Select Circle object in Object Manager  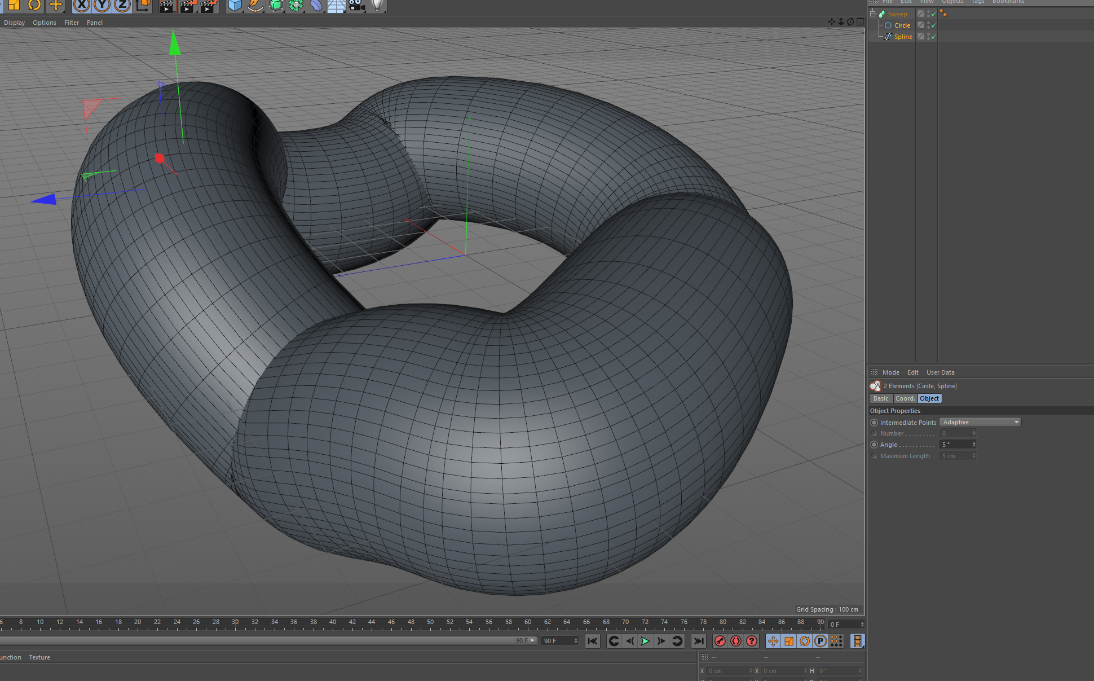902,25
